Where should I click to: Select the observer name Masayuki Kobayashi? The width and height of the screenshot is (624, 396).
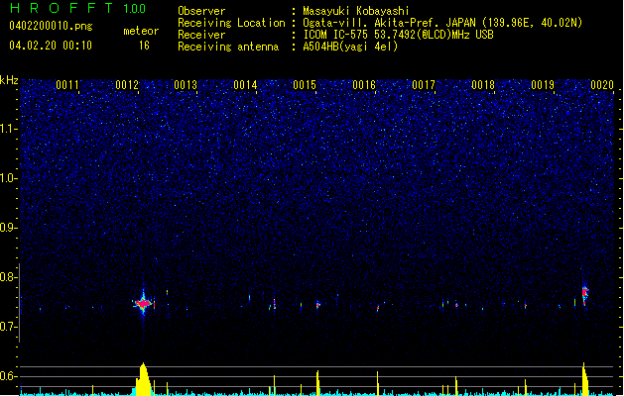click(x=356, y=11)
